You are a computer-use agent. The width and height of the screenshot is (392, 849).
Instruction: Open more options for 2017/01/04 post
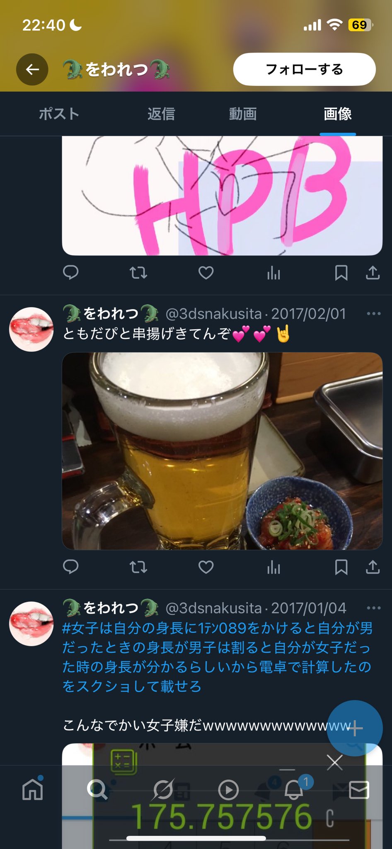point(373,608)
